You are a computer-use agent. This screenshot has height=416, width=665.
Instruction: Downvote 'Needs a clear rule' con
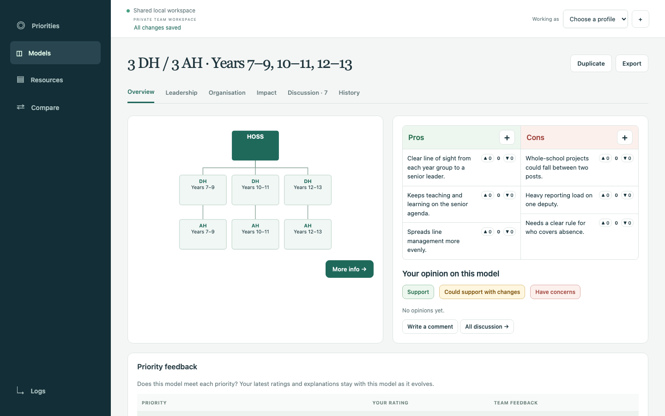(627, 223)
